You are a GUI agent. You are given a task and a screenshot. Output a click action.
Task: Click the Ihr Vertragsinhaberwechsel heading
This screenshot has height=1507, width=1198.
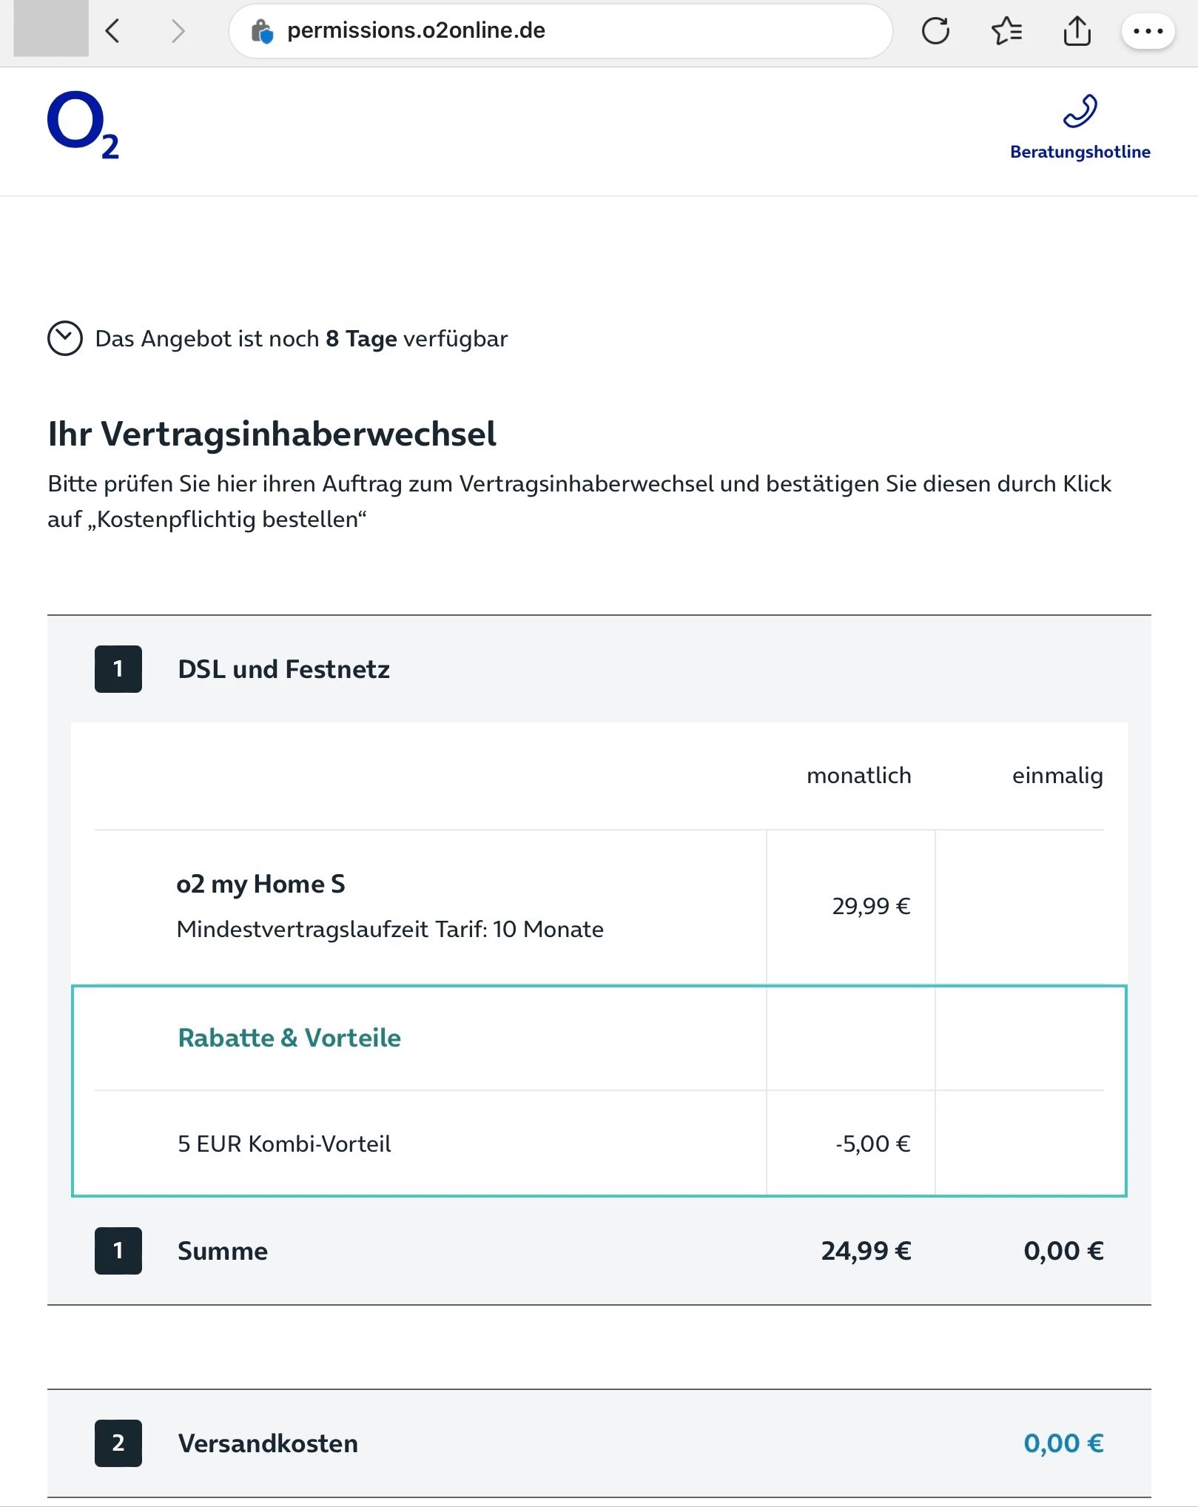click(x=272, y=434)
